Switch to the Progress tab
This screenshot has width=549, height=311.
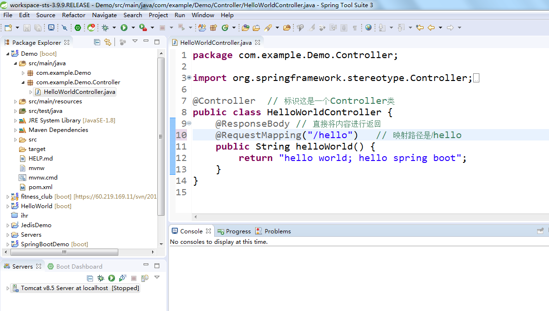[234, 231]
